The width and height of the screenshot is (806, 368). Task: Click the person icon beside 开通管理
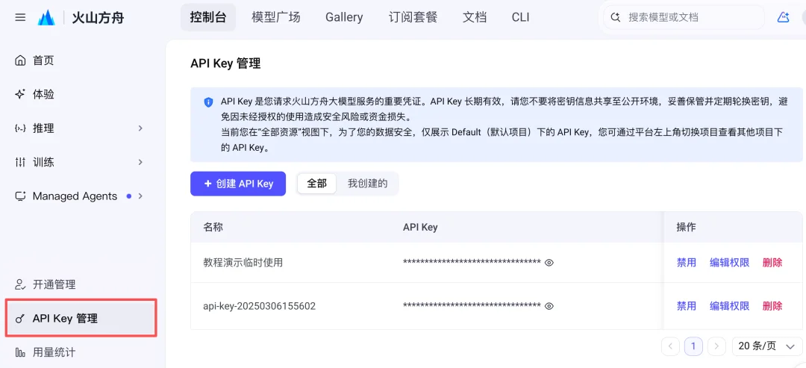point(20,284)
